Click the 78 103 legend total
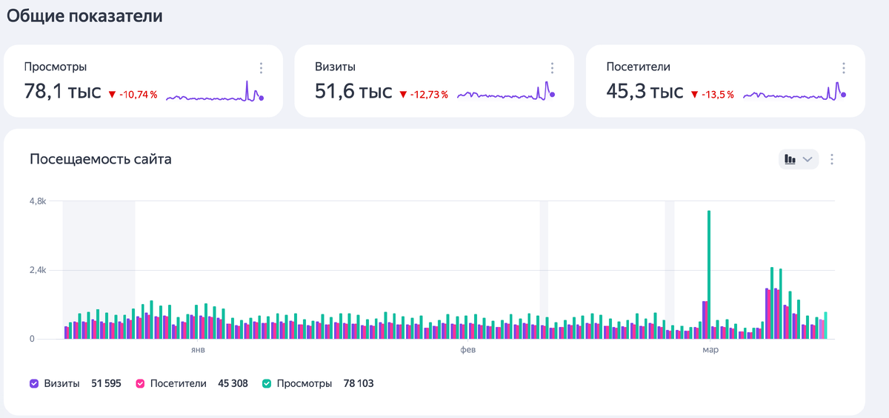Screen dimensions: 889x418 coord(359,383)
